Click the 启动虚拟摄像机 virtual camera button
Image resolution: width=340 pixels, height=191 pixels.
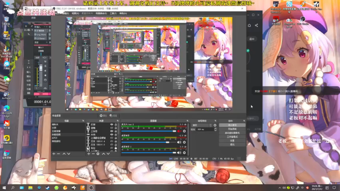pos(232,133)
